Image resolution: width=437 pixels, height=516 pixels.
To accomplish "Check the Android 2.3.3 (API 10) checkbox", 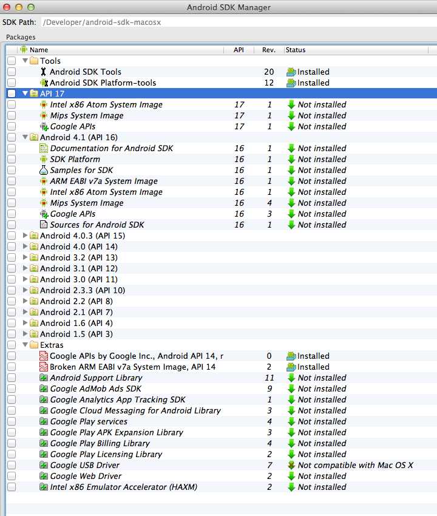I will tap(12, 290).
